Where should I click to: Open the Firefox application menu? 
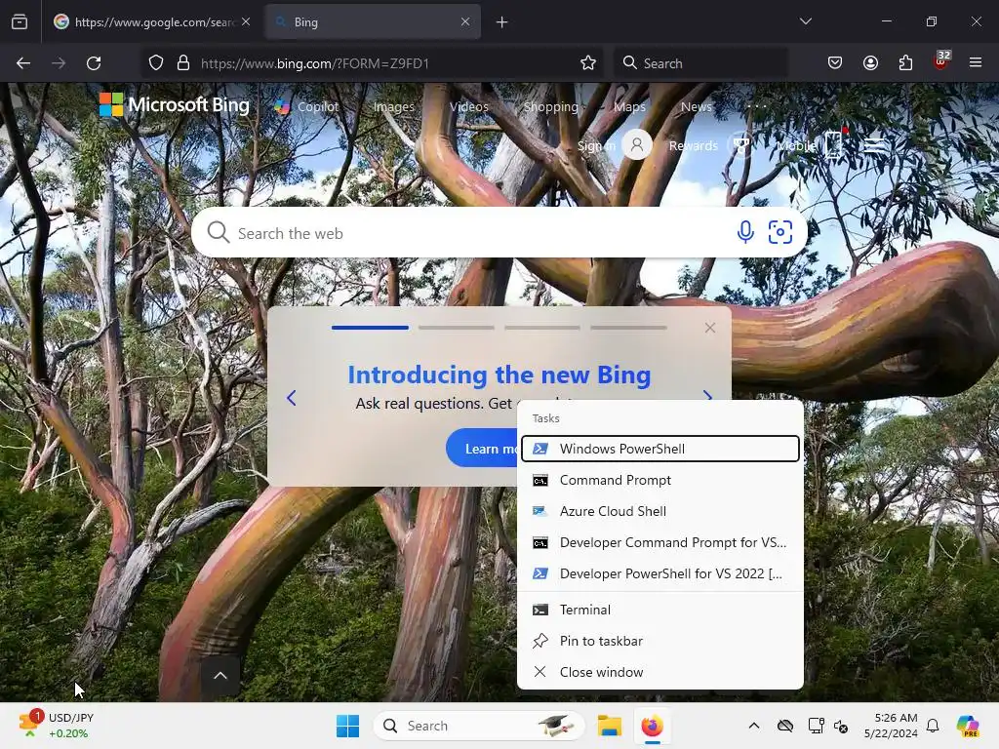point(976,62)
